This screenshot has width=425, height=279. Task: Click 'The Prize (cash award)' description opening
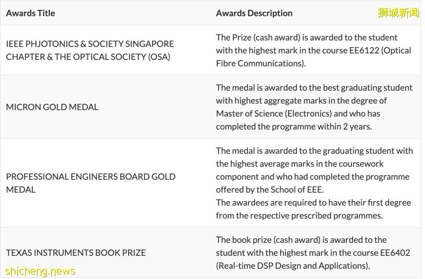pyautogui.click(x=257, y=37)
